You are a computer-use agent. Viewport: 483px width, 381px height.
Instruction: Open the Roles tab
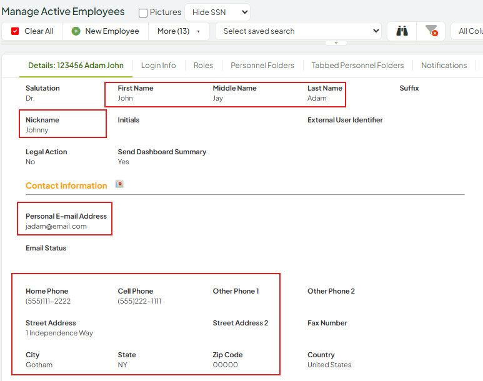203,66
